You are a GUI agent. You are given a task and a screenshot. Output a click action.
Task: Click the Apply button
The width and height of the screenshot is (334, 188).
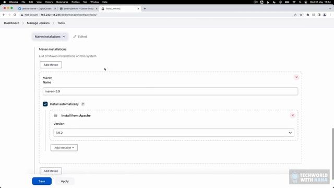pyautogui.click(x=65, y=181)
